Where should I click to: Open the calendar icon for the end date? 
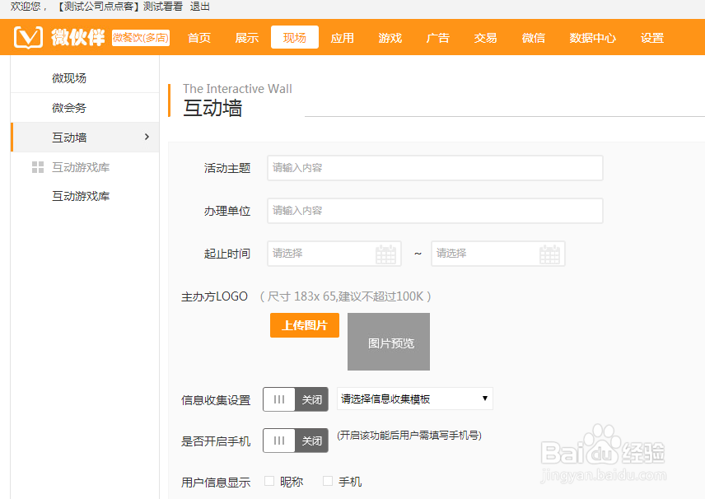549,254
